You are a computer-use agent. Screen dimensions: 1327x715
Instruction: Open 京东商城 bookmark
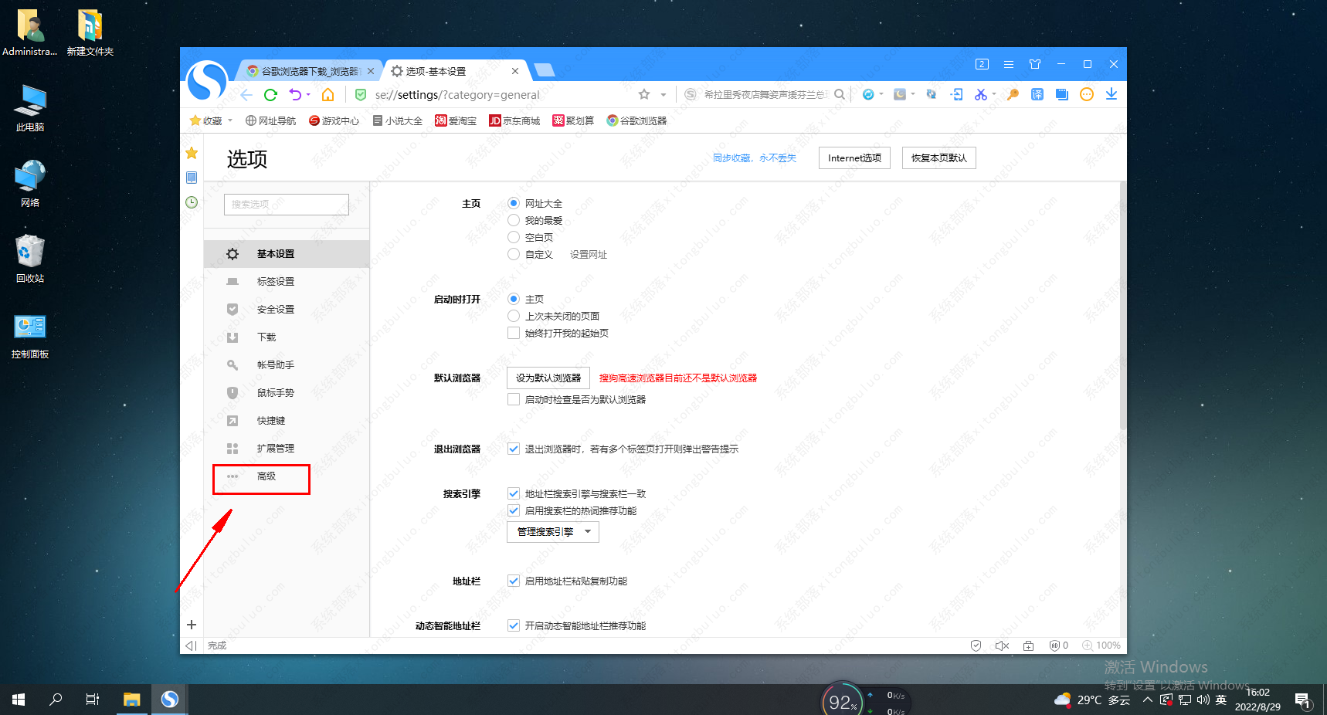click(x=514, y=120)
